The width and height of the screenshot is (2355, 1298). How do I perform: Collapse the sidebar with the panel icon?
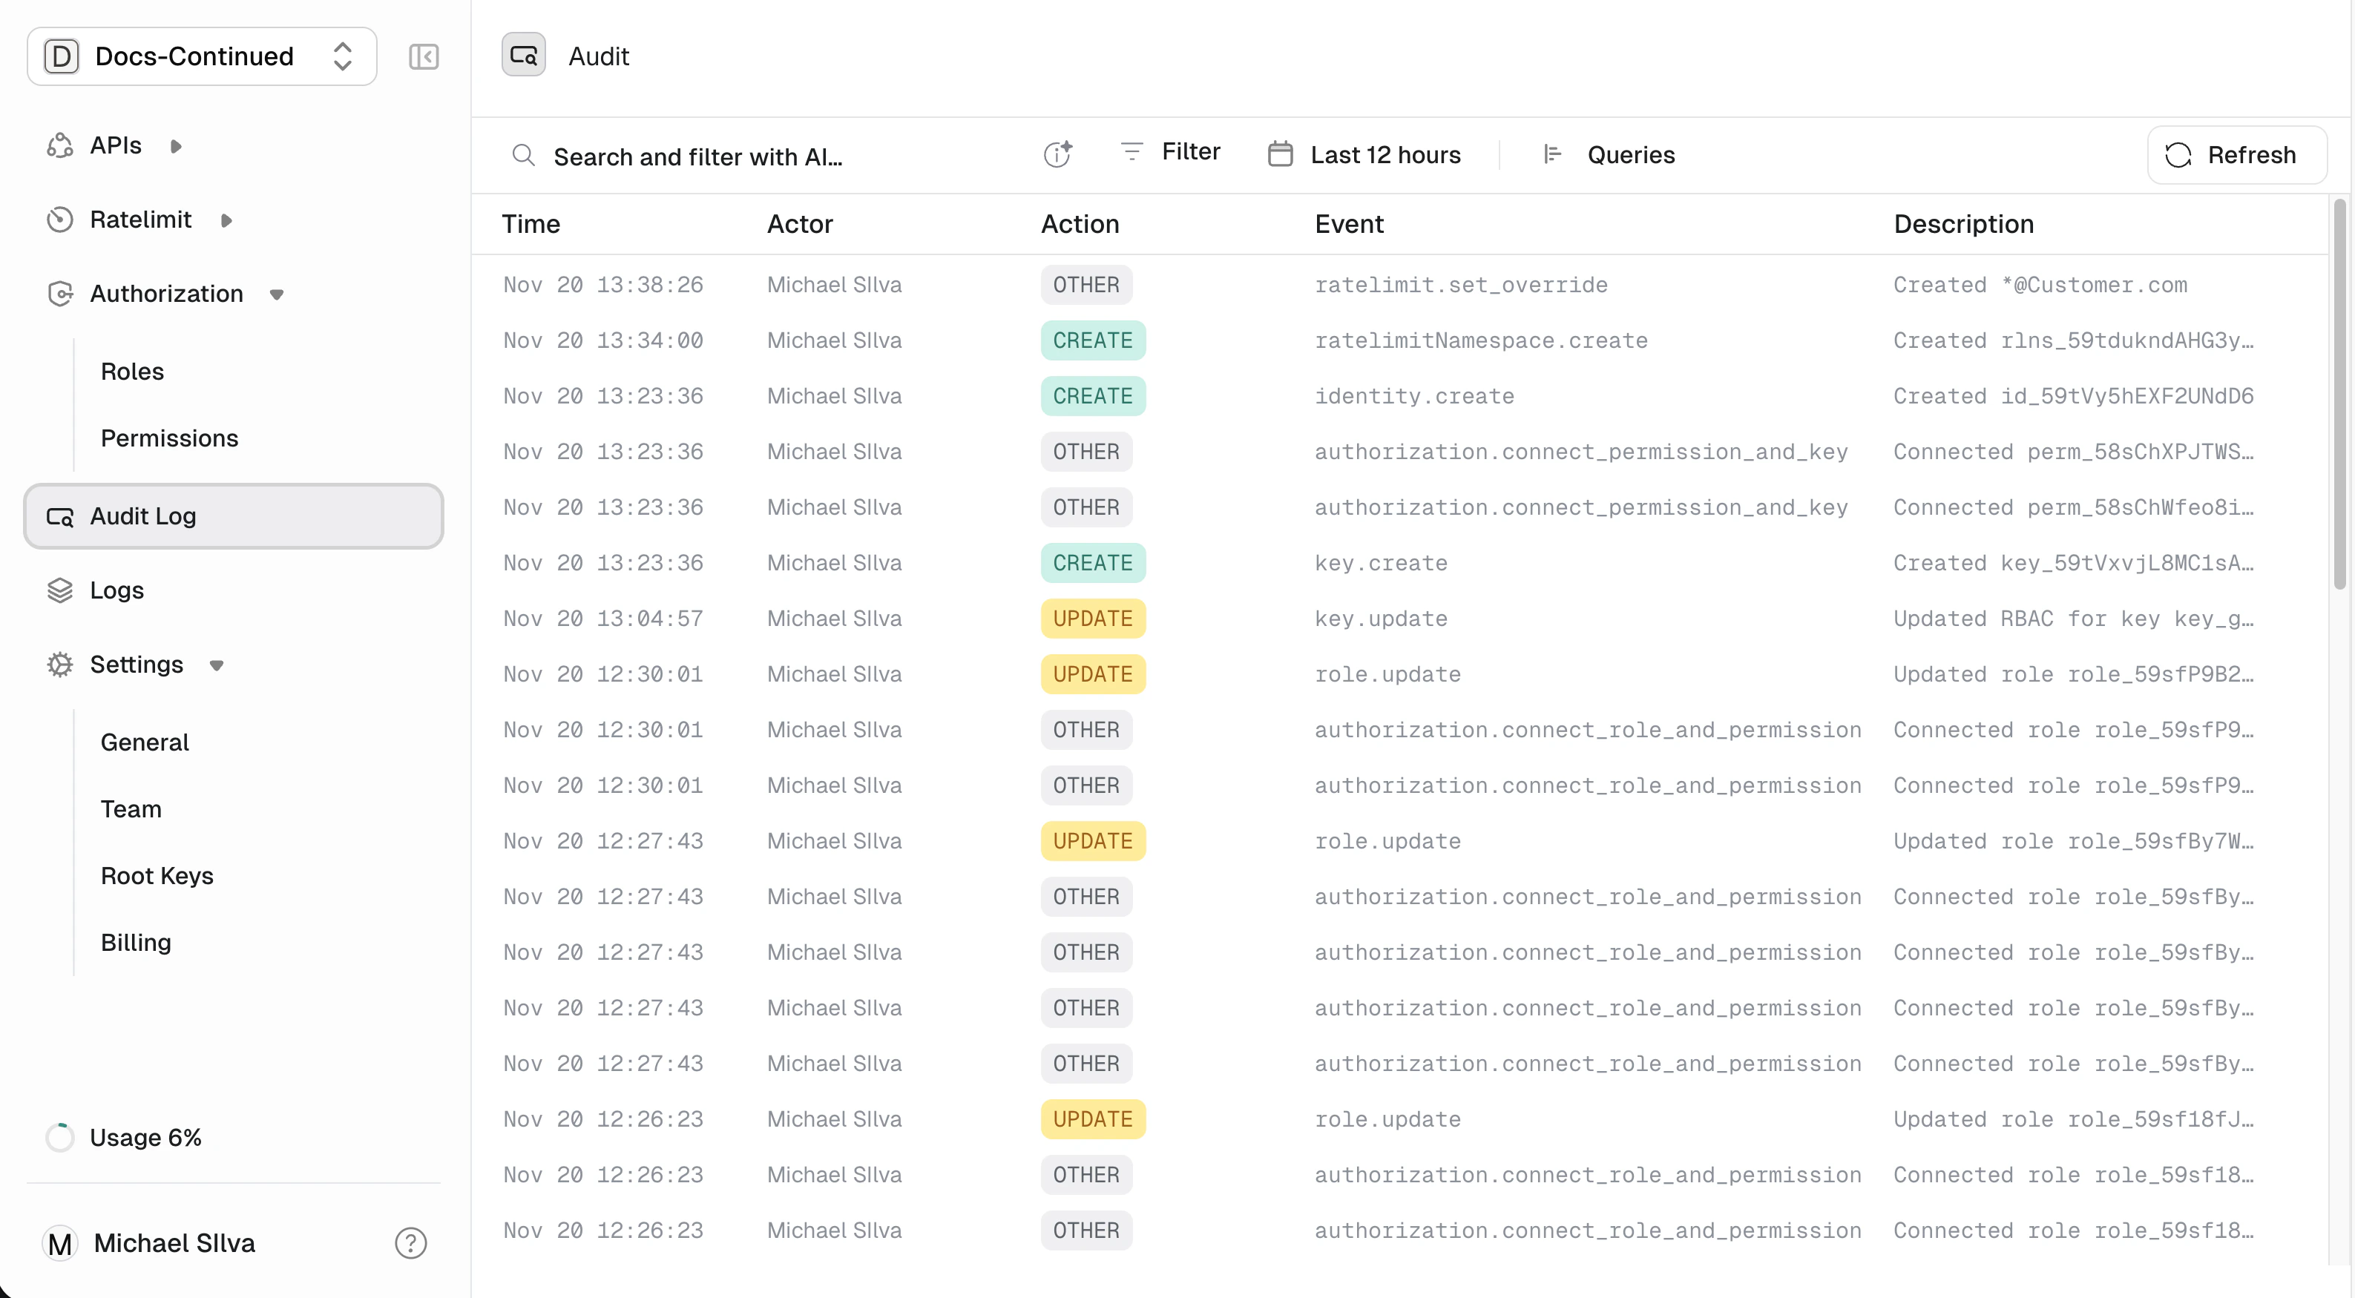click(x=423, y=56)
